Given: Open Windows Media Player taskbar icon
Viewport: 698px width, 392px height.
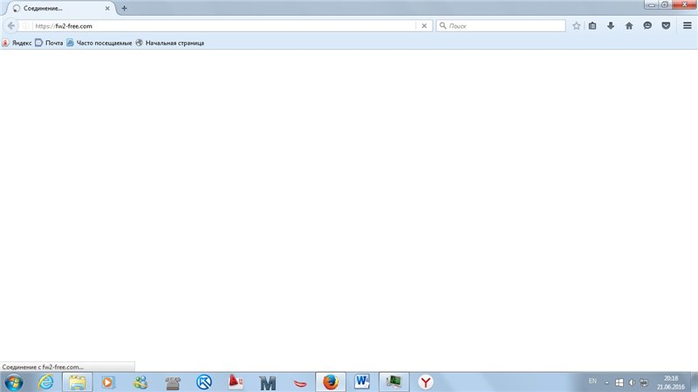Looking at the screenshot, I should tap(108, 382).
